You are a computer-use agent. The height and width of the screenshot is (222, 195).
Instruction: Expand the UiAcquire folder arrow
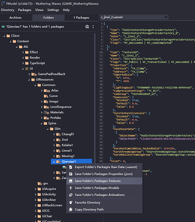tap(36, 189)
